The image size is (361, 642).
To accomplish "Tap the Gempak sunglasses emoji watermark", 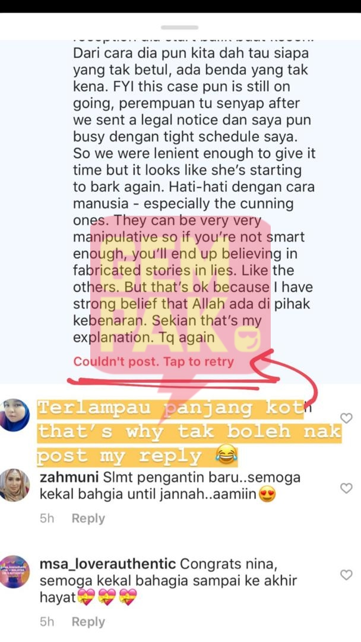I will 247,338.
